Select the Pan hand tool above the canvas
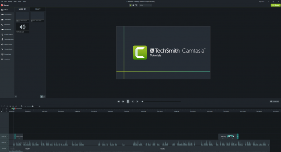 (x=133, y=5)
